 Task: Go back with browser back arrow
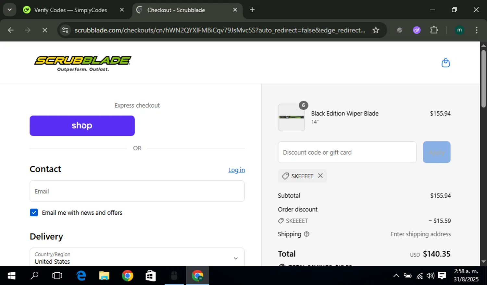pyautogui.click(x=11, y=30)
